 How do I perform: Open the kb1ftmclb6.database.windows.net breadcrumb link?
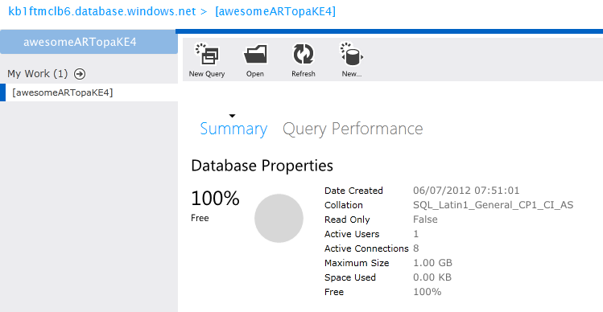click(102, 11)
